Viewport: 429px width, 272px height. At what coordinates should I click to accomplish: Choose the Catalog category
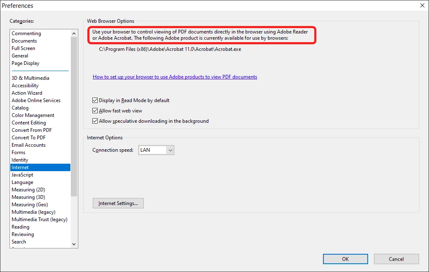pyautogui.click(x=40, y=108)
